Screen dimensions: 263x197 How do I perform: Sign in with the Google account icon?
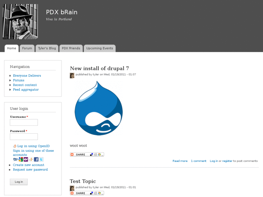pos(21,159)
